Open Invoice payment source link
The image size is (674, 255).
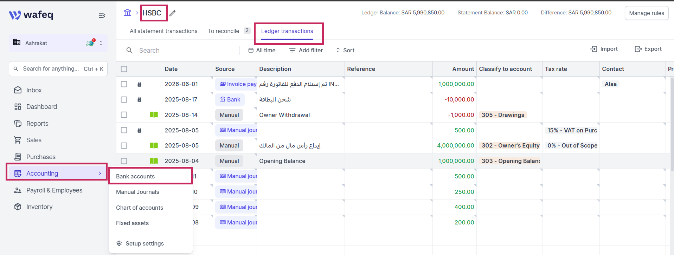coord(236,84)
